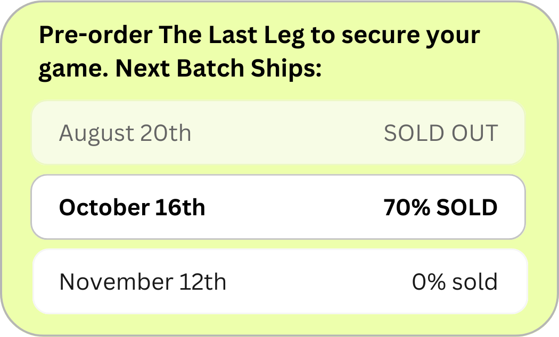
Task: Click the November 12th date text
Action: tap(143, 282)
